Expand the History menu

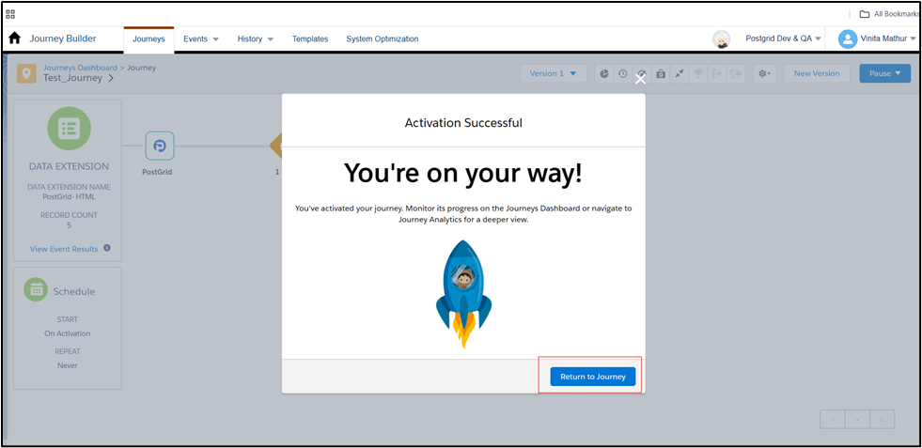pos(256,39)
